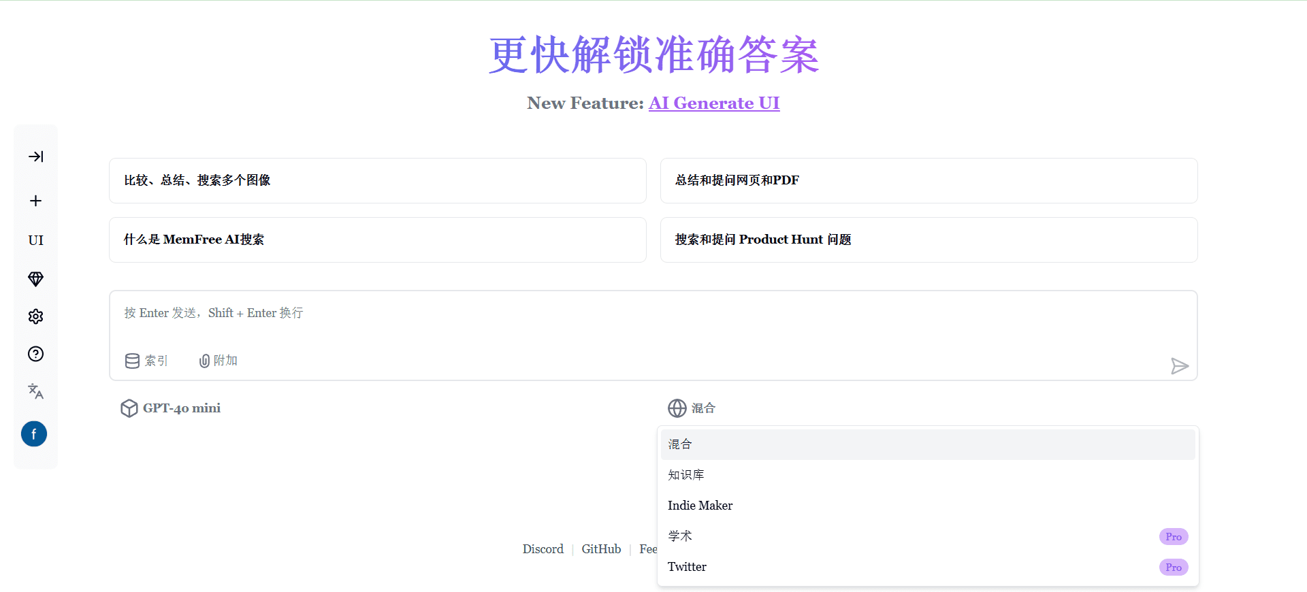Open settings via the gear icon
The height and width of the screenshot is (592, 1307).
click(x=36, y=316)
